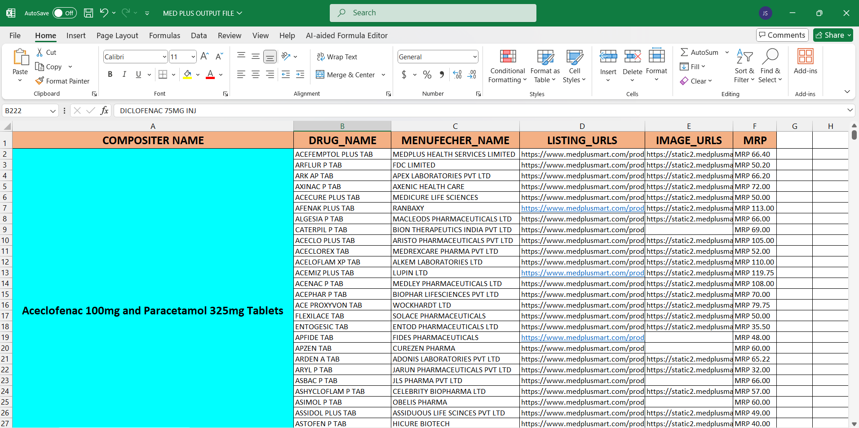
Task: Click the Bottom Align icon
Action: point(270,57)
